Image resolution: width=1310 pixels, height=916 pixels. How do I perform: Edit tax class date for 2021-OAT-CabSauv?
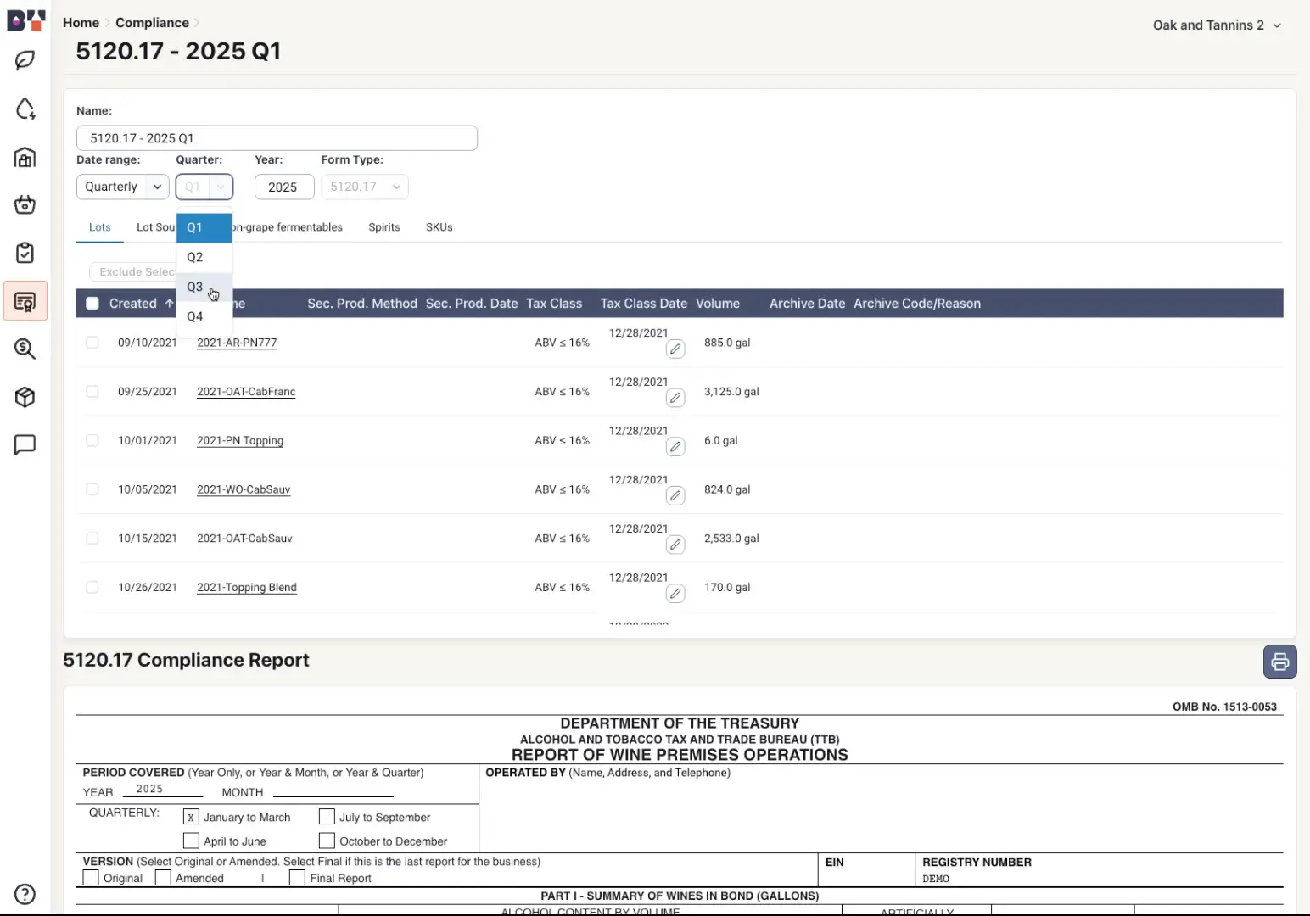(675, 545)
